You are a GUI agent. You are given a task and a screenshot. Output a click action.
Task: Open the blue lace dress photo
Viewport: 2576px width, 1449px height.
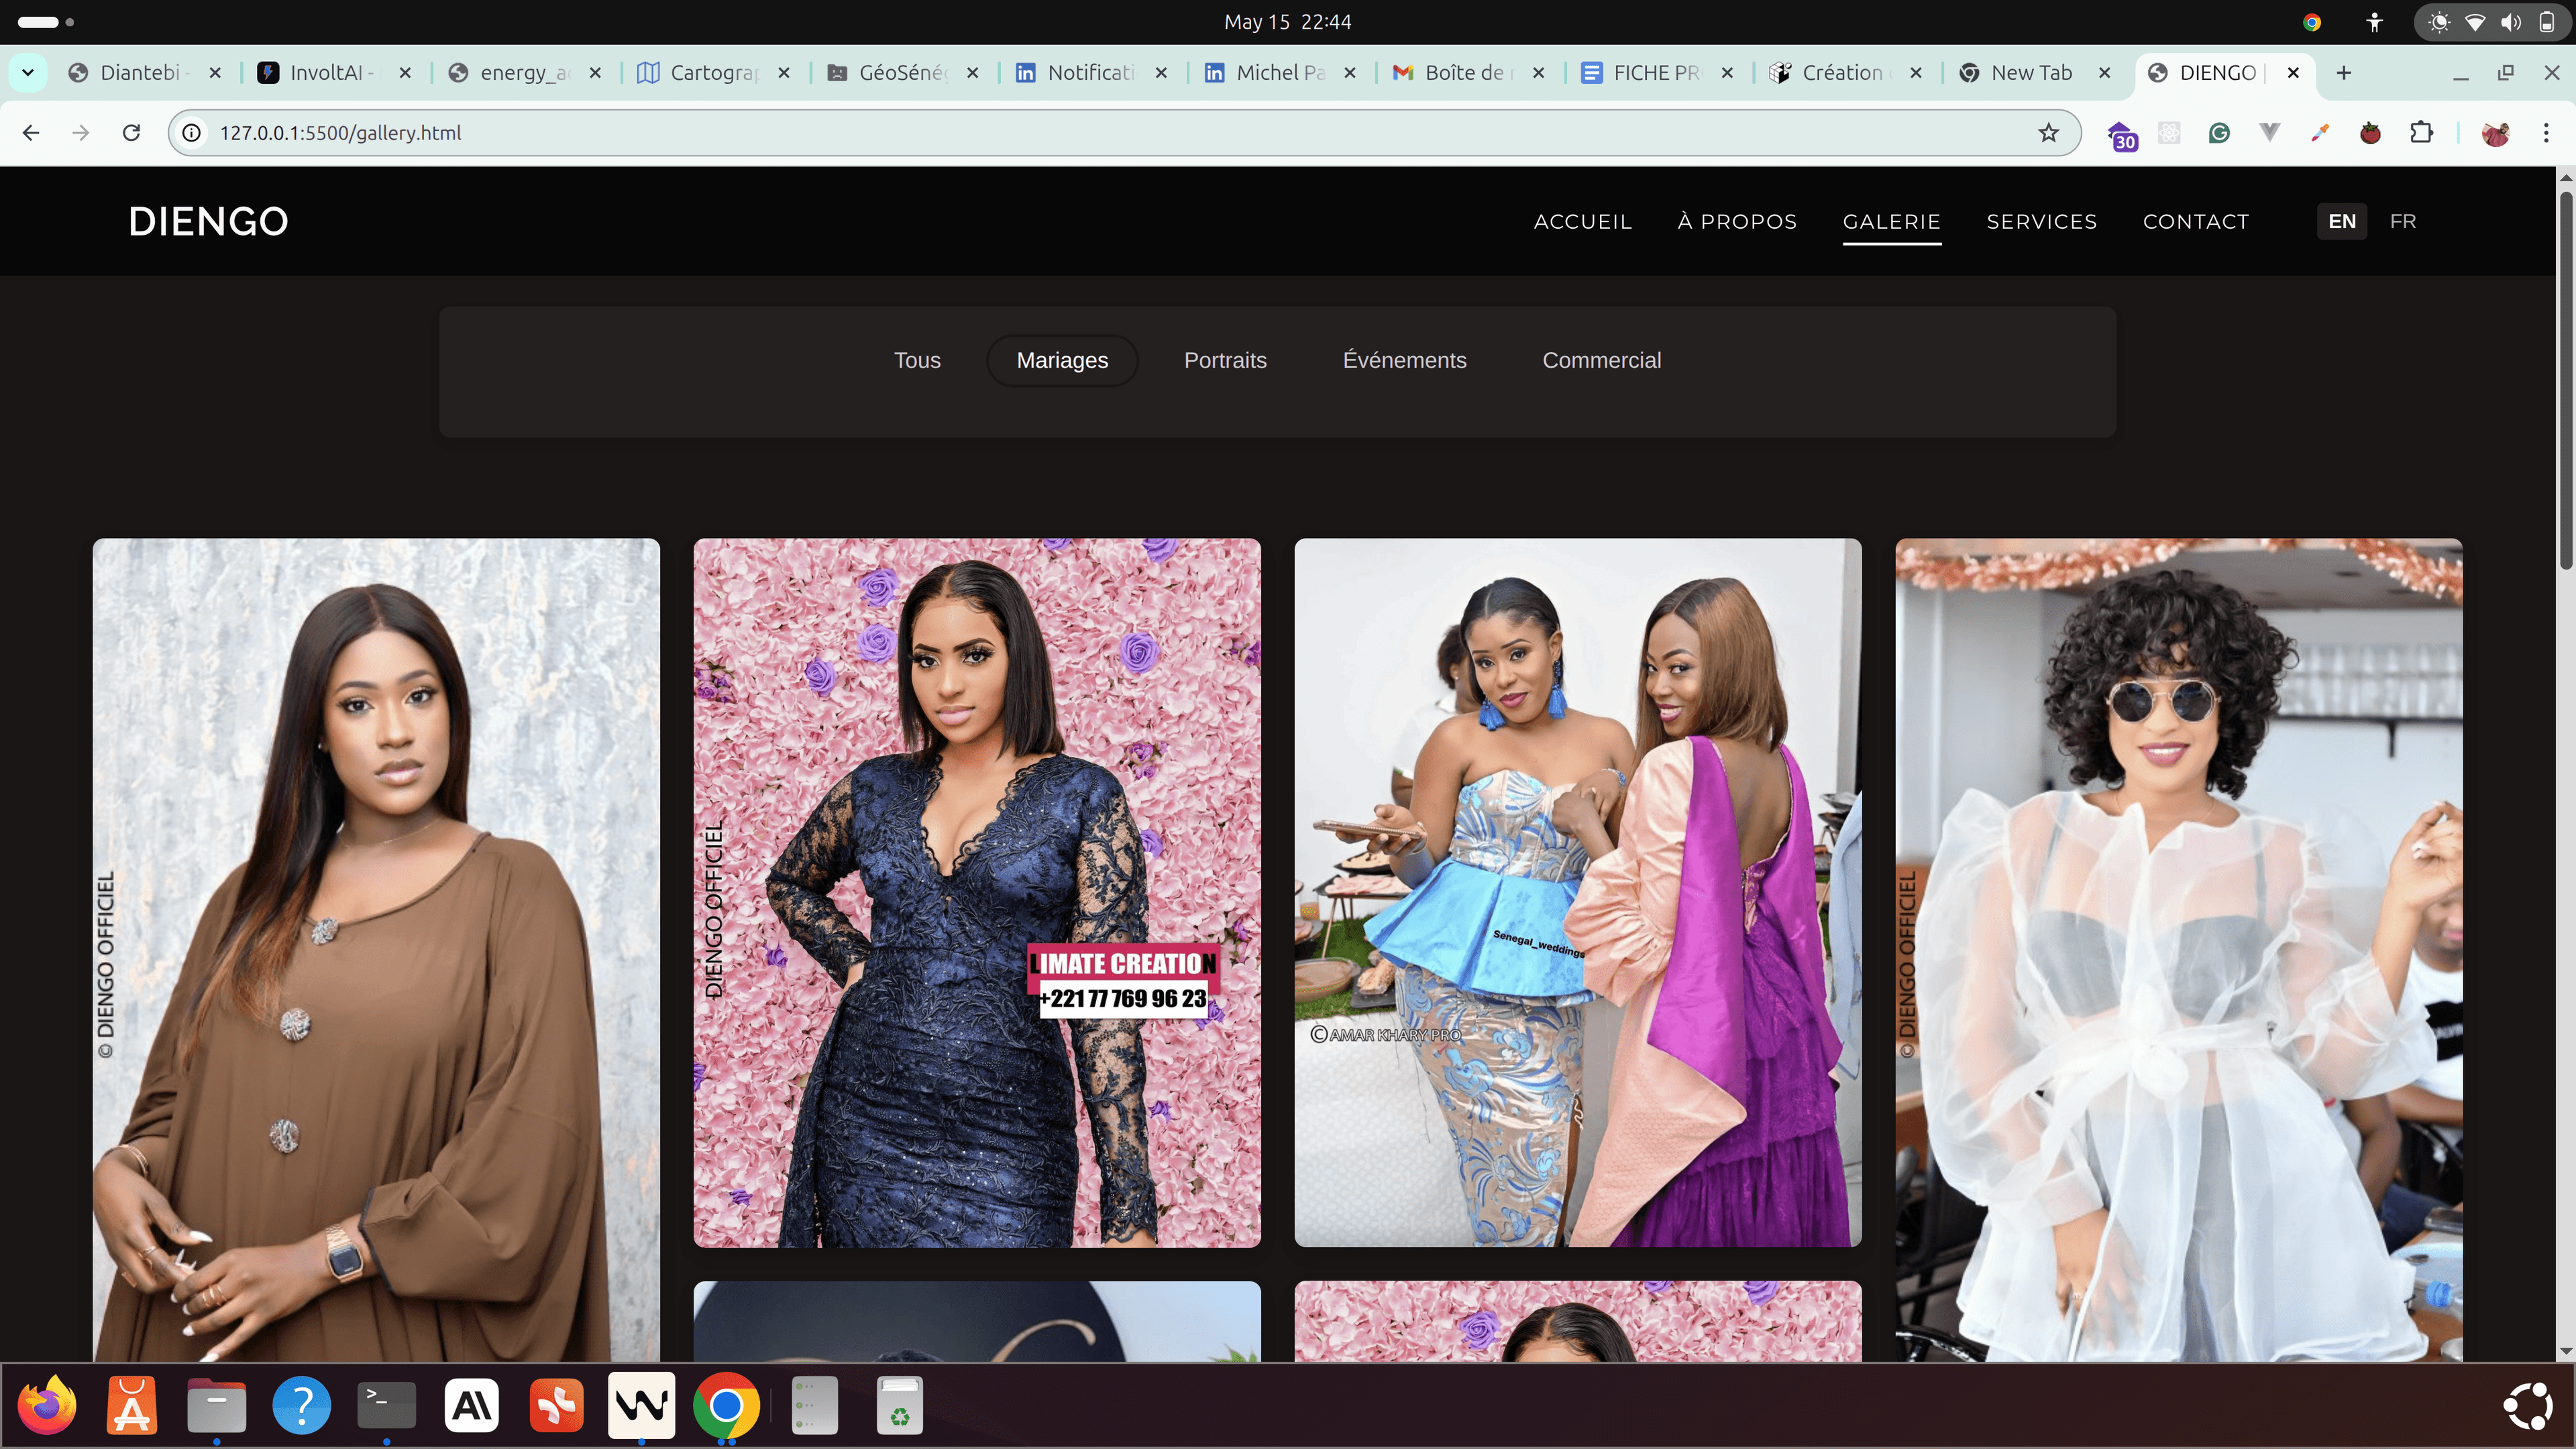(x=976, y=892)
